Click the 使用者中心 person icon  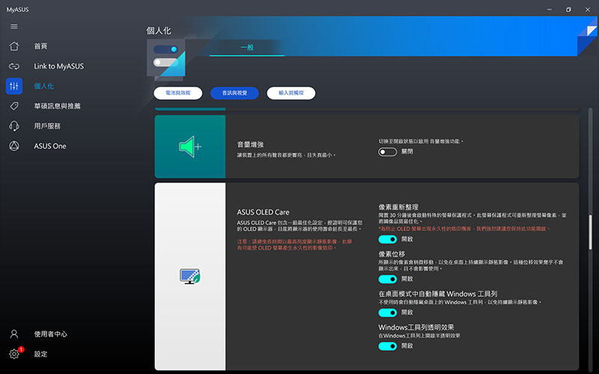[14, 334]
